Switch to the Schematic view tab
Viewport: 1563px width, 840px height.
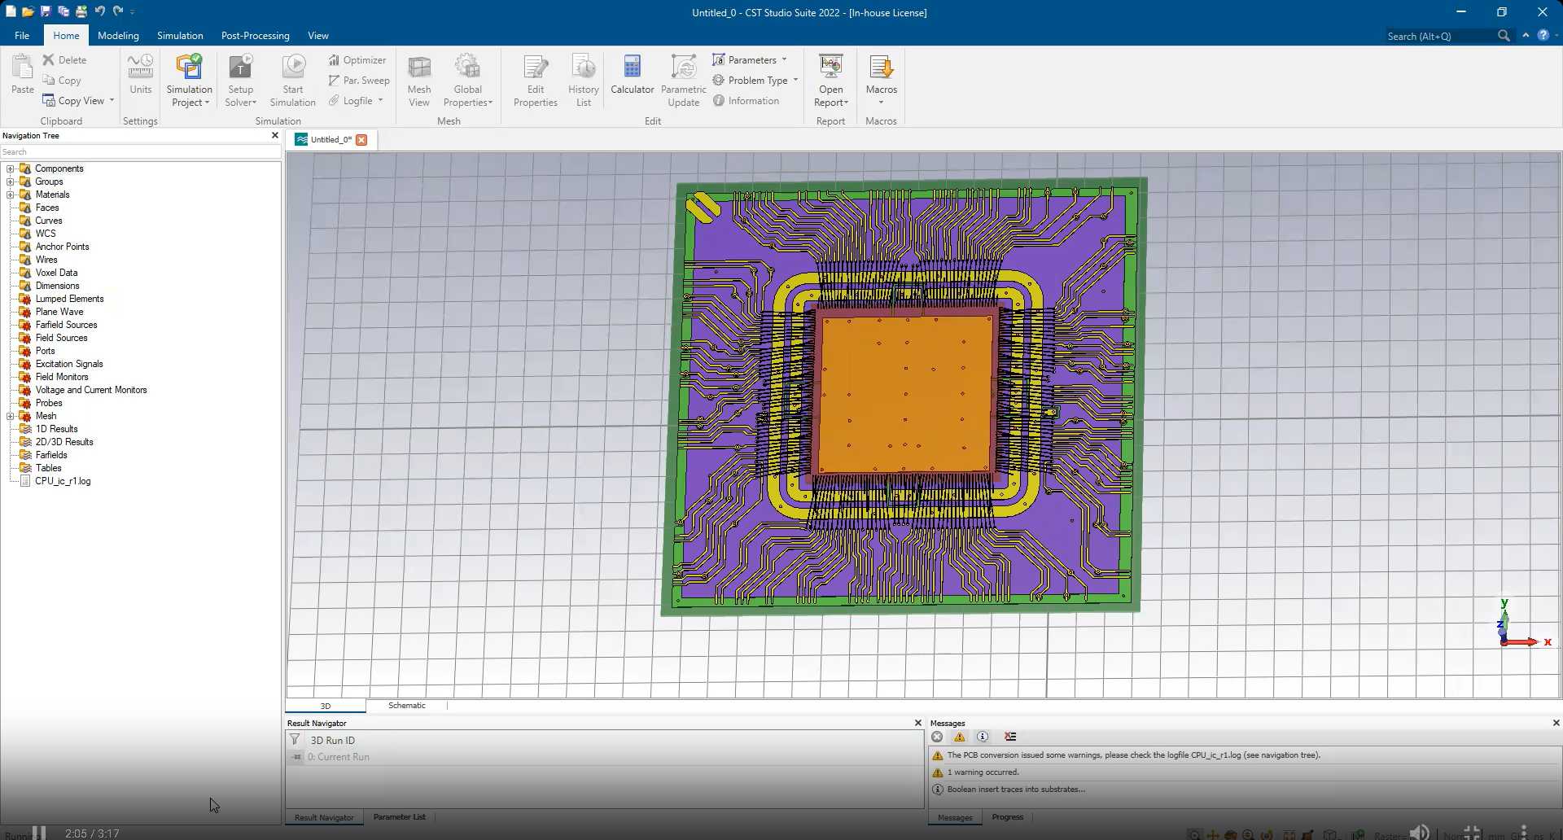tap(406, 706)
